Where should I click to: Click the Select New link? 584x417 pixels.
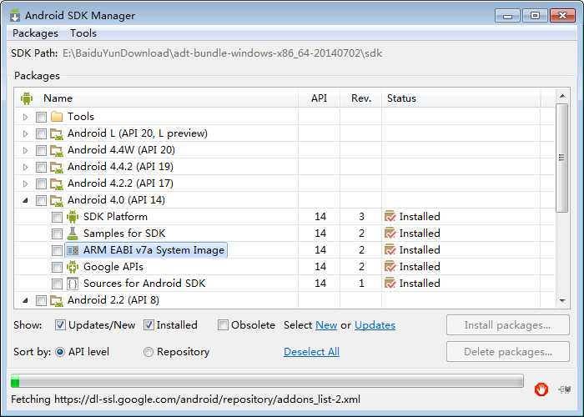coord(326,325)
